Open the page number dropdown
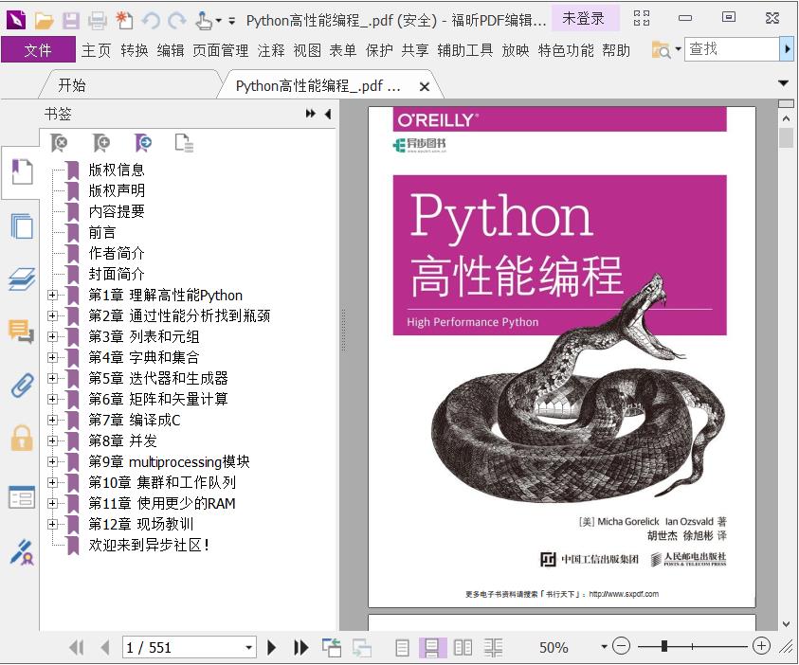The height and width of the screenshot is (665, 799). 248,648
